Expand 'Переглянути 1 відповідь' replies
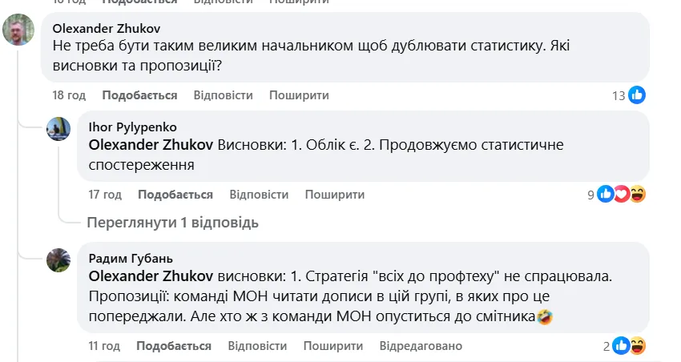 point(172,222)
